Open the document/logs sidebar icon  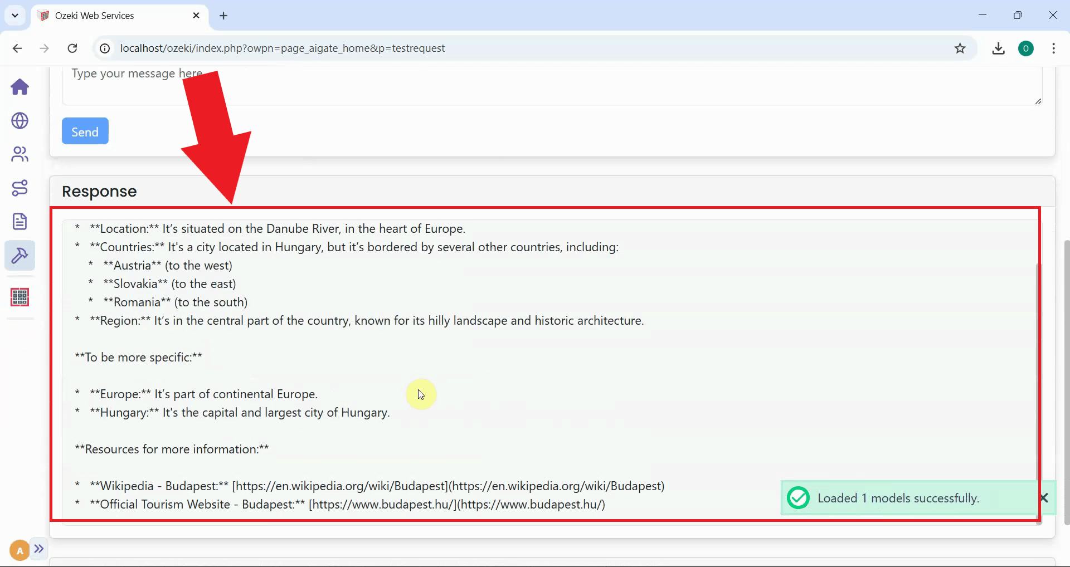click(20, 221)
